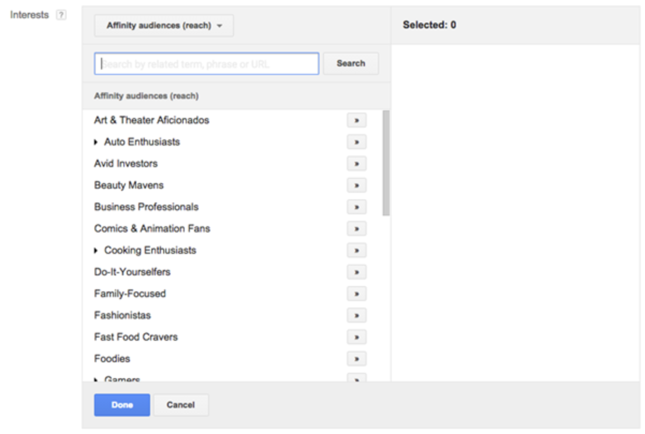Add Fashionistas via its arrow button

(356, 315)
